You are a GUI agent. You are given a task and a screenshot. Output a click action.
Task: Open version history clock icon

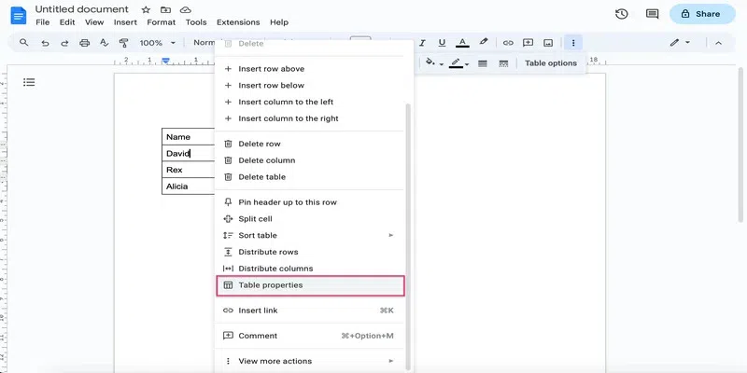(x=621, y=14)
